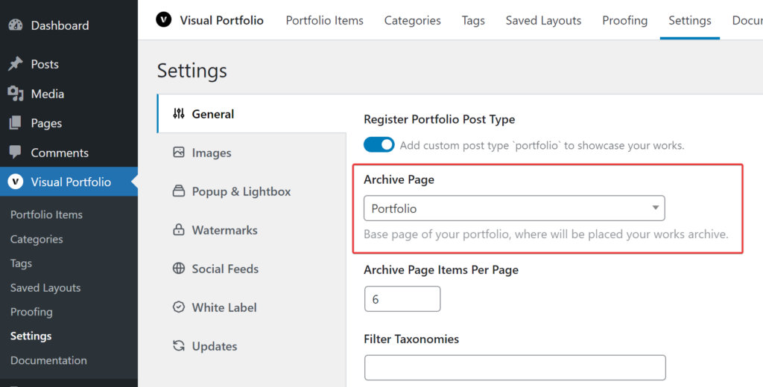Viewport: 763px width, 387px height.
Task: Click the Updates refresh icon
Action: [179, 346]
